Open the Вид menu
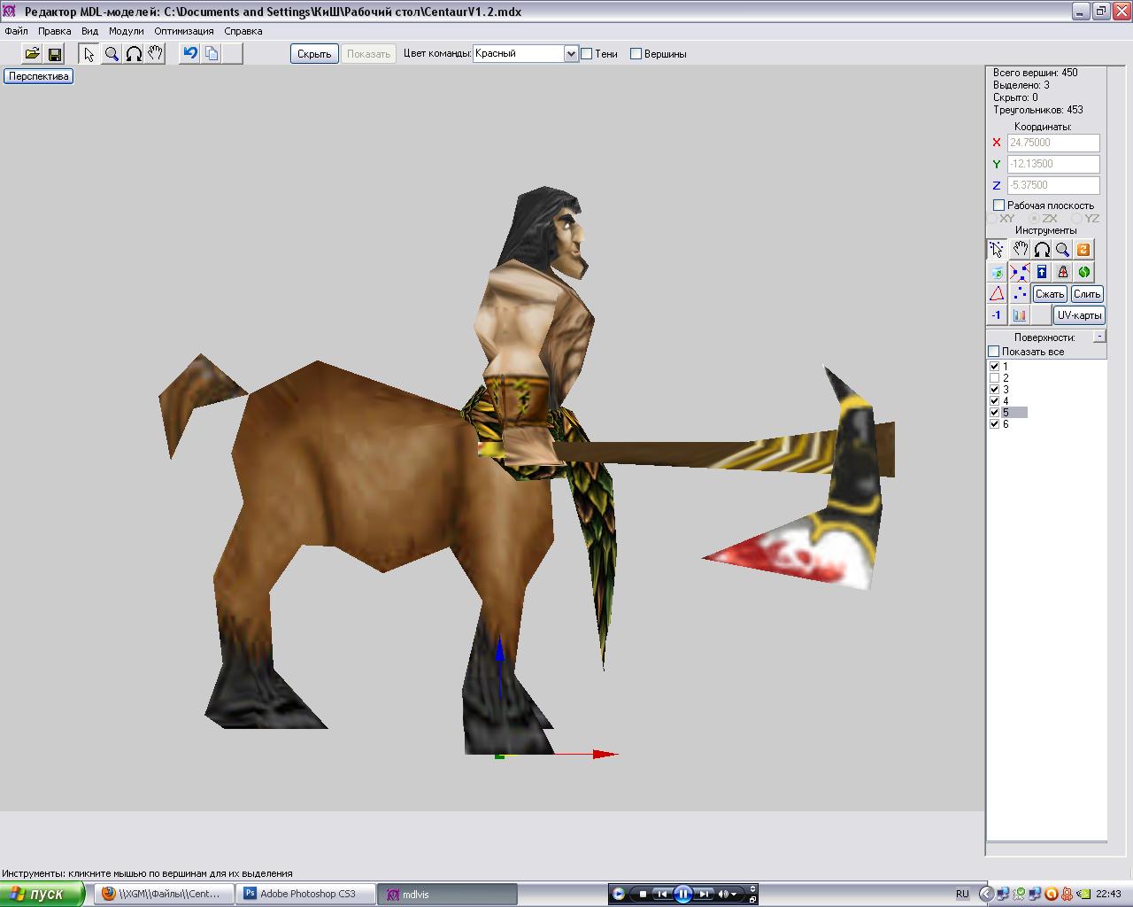Screen dimensions: 1133x907 89,30
